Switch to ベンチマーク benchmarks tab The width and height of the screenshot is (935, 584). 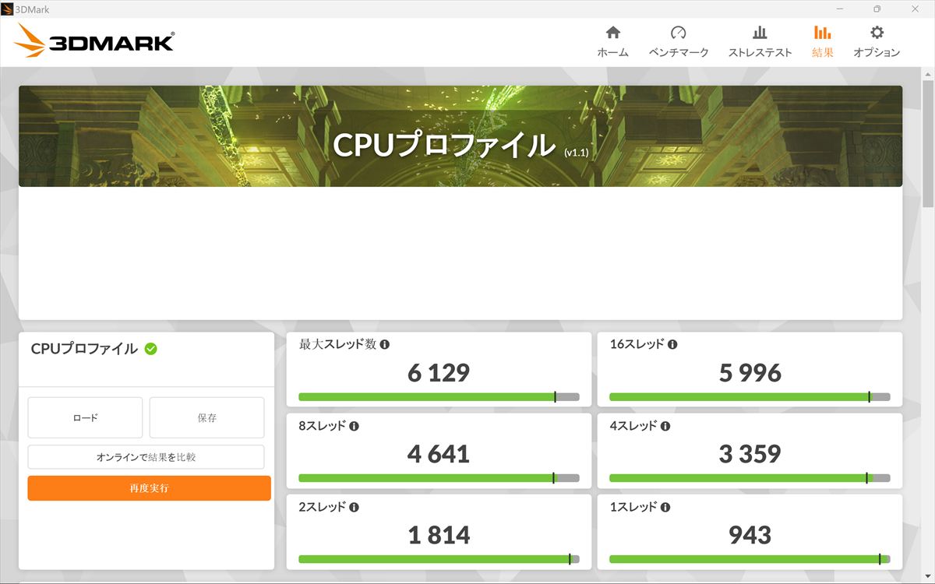click(x=679, y=42)
